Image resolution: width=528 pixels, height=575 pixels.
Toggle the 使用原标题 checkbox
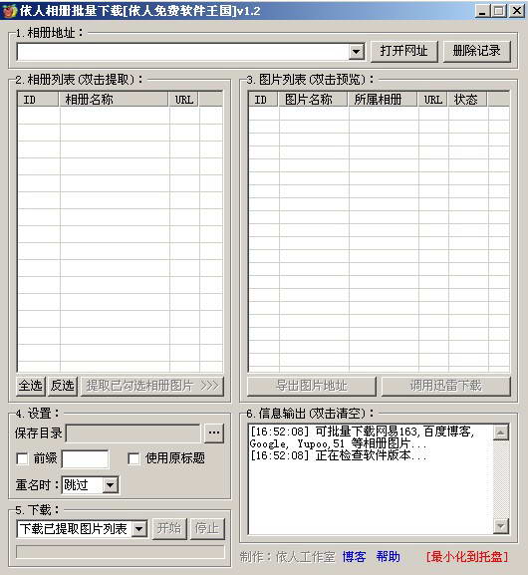pos(133,458)
